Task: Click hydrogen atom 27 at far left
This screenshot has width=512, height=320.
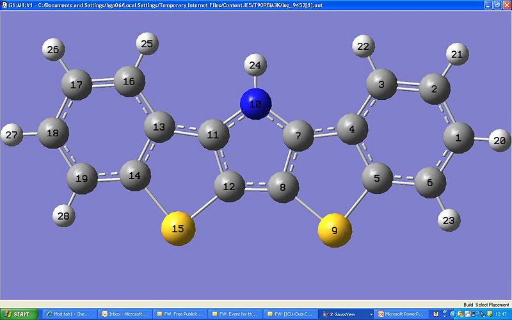Action: [12, 135]
